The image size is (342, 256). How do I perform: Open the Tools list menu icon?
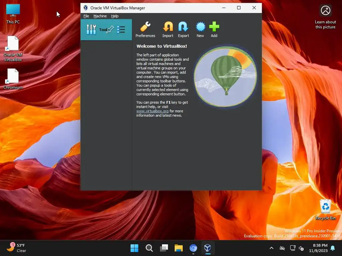121,30
